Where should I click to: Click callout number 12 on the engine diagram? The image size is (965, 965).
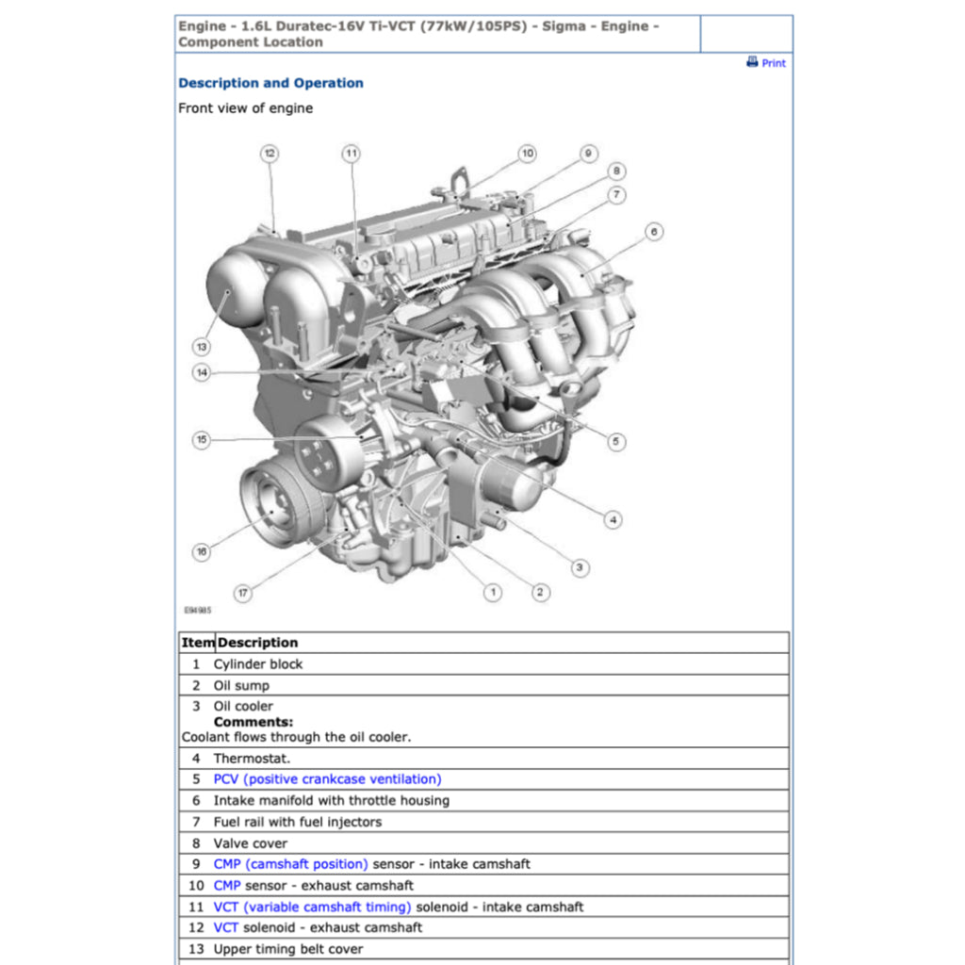270,153
